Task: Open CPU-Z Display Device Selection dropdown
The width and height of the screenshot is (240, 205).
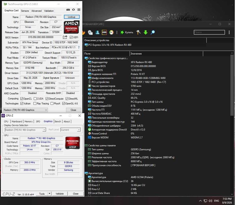Action: click(x=25, y=130)
